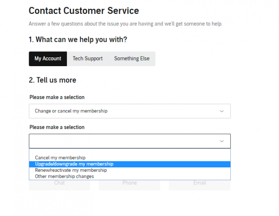Pick "Cancel my membership" from the list

[60, 158]
